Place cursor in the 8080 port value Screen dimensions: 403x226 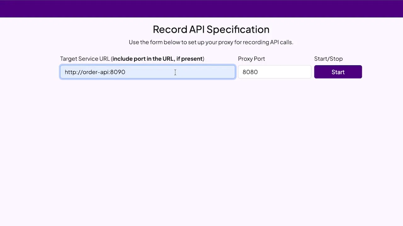click(x=250, y=72)
